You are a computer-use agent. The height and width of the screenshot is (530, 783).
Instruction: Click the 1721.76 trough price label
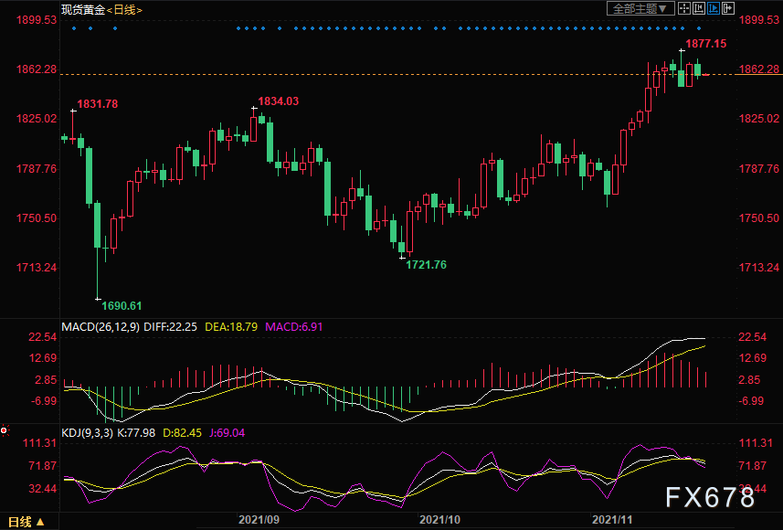click(426, 265)
